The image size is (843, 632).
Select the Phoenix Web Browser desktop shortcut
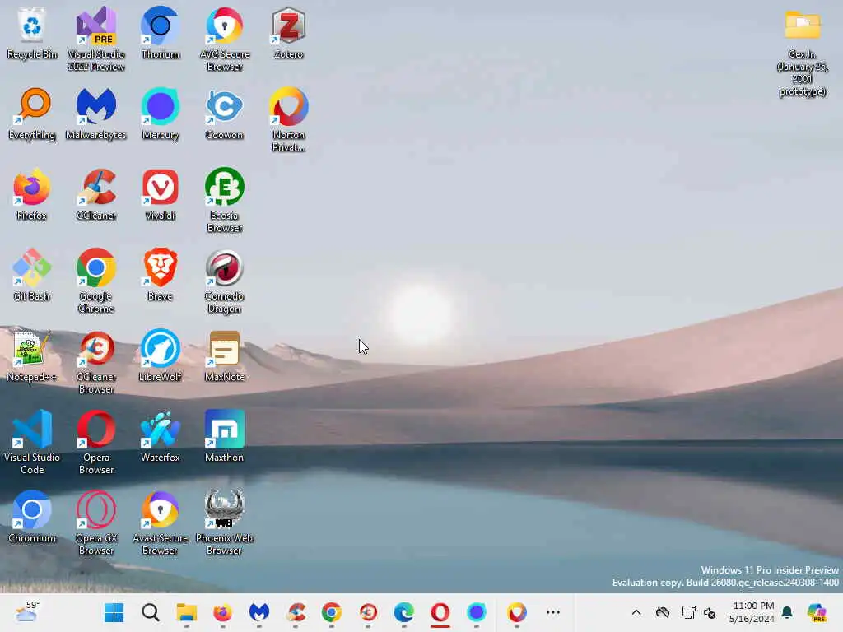(x=224, y=523)
